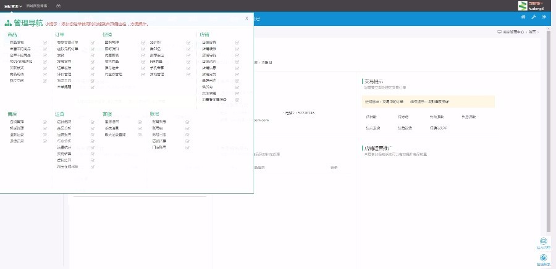
Task: Open the wrench settings icon
Action: point(533,17)
